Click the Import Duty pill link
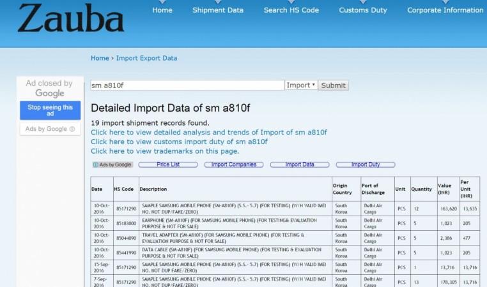 [366, 165]
